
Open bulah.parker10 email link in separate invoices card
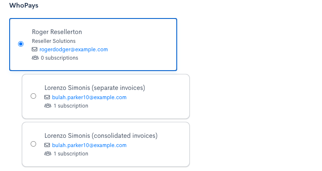pyautogui.click(x=89, y=97)
